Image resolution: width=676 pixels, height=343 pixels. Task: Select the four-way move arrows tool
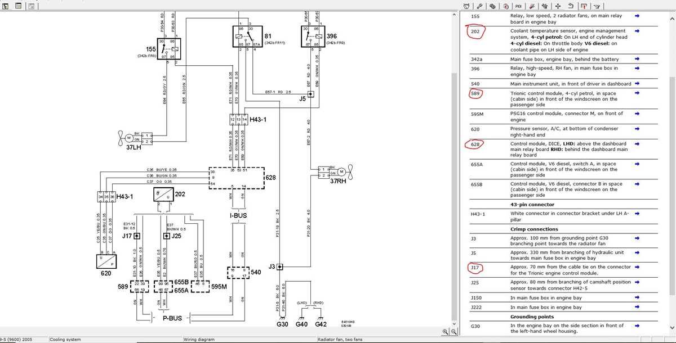point(558,6)
